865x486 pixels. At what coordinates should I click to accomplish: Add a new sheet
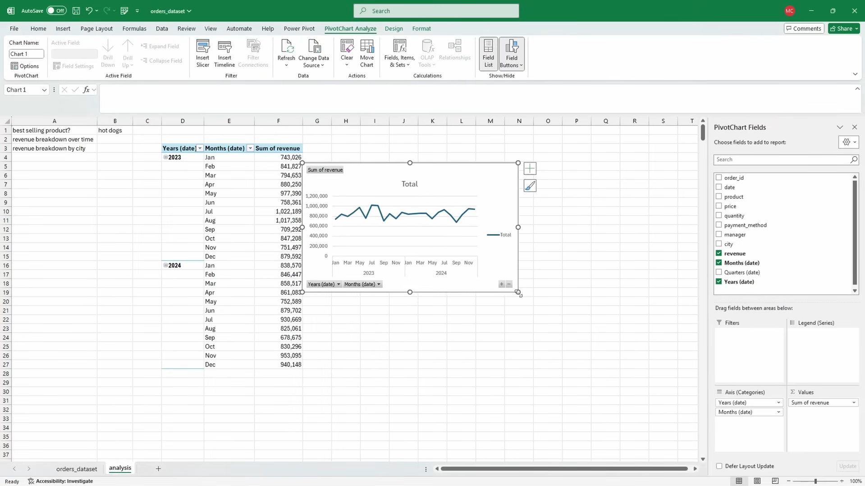[158, 469]
